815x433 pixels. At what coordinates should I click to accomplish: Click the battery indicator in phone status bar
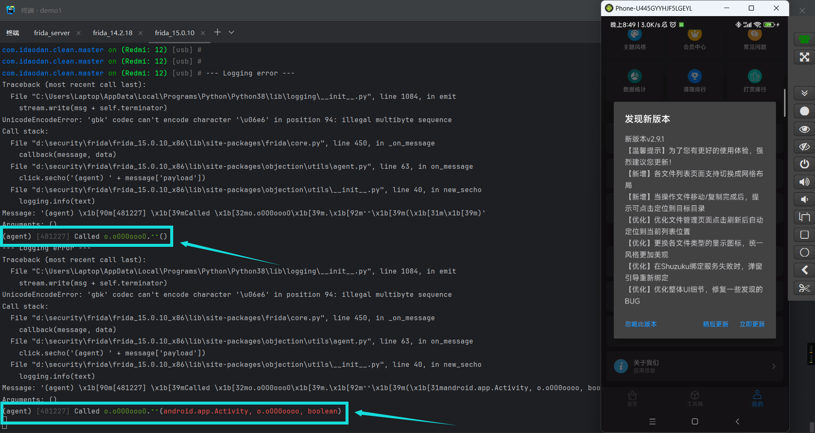(769, 25)
